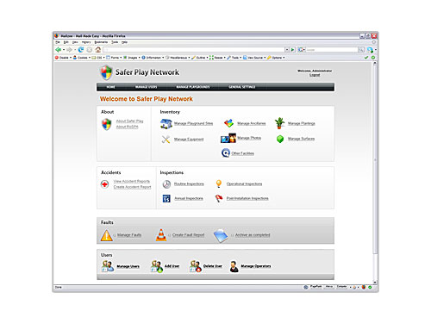Click the Manage Faults link

129,235
